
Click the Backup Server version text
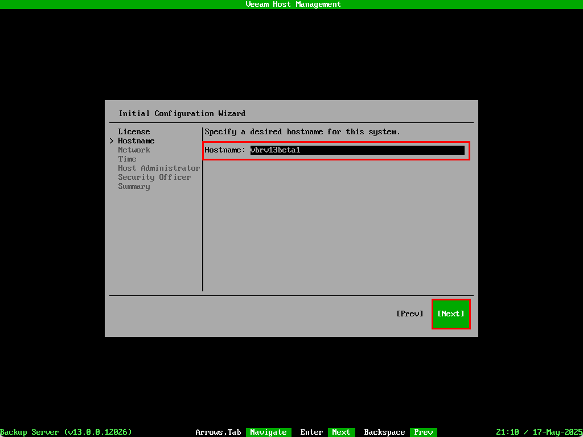point(66,432)
